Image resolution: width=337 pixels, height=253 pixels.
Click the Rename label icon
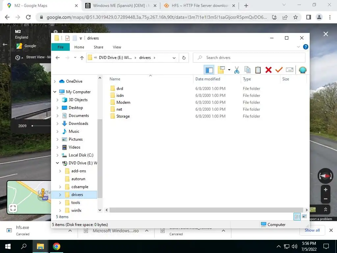click(x=290, y=70)
